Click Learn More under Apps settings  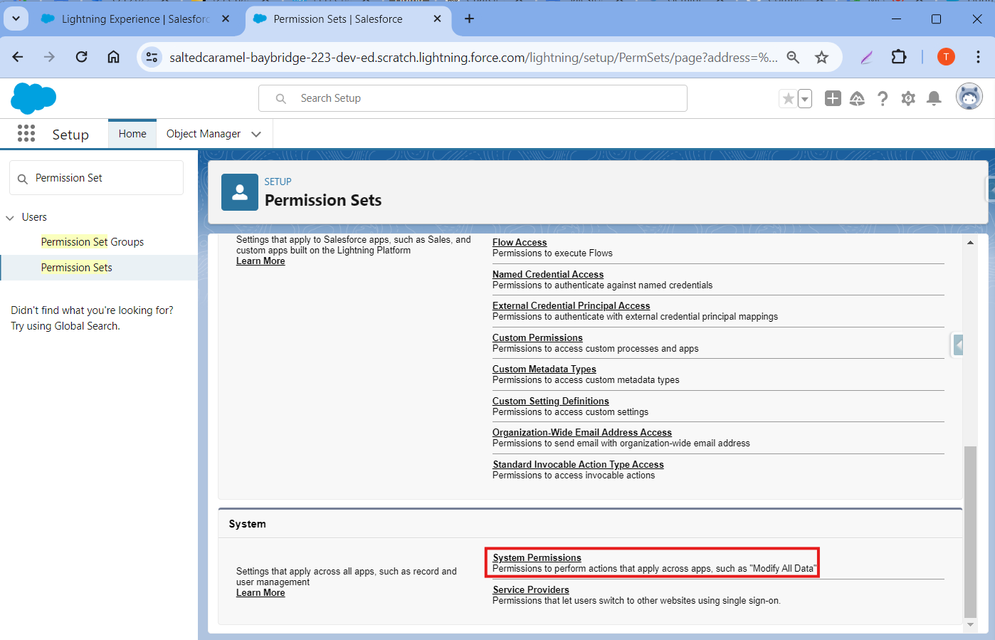pos(260,261)
